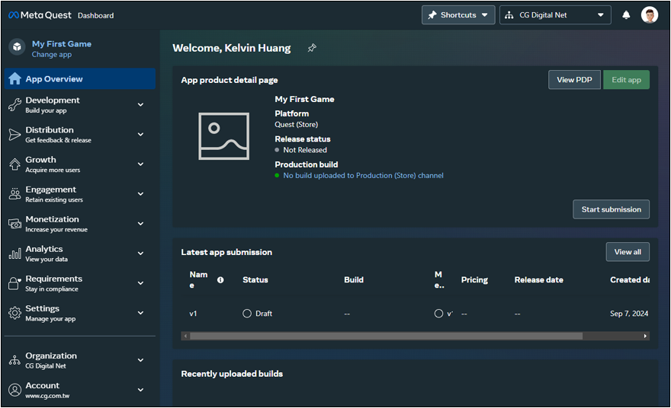The width and height of the screenshot is (671, 408).
Task: Click the Status column header
Action: pyautogui.click(x=255, y=280)
